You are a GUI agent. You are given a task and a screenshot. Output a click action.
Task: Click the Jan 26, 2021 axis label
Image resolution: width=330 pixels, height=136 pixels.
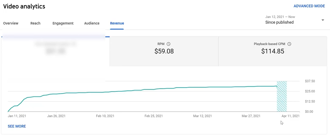[56, 116]
